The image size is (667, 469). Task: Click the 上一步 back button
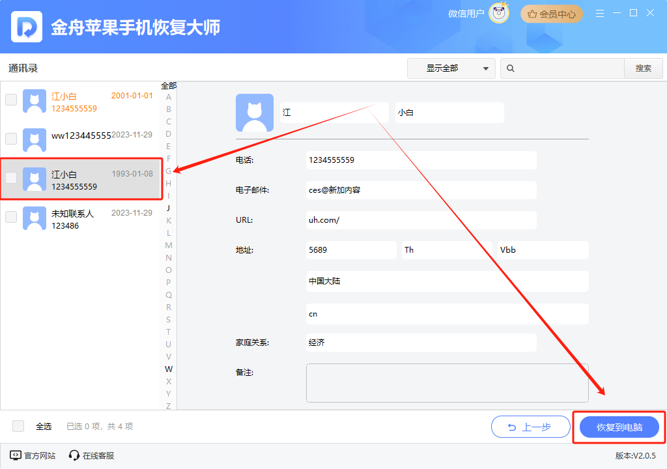530,427
